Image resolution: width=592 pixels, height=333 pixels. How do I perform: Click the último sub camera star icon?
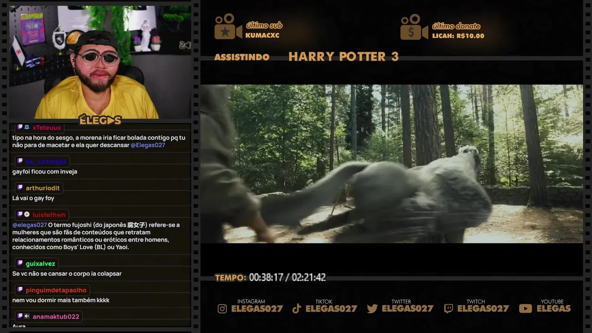[x=228, y=27]
